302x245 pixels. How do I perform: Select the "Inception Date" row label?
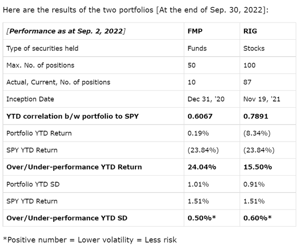coord(30,99)
